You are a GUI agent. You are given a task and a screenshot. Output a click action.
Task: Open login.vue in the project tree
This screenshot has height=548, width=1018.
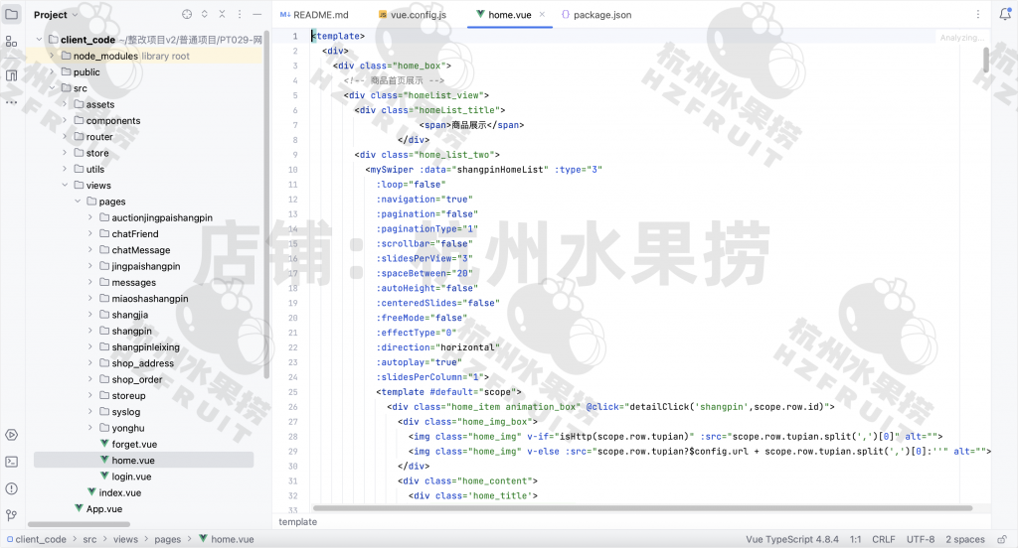(x=131, y=477)
